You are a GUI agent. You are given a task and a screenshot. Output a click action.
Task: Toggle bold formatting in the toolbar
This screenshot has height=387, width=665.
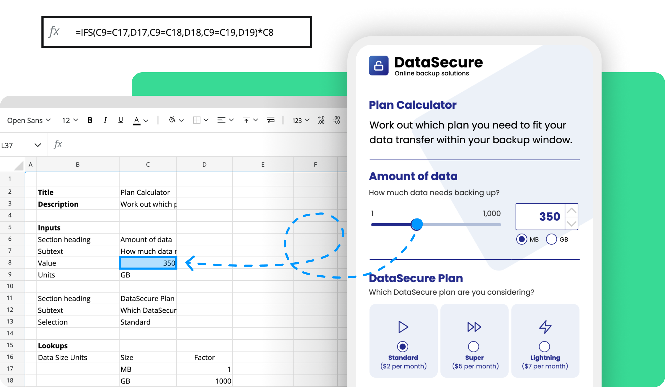point(90,120)
